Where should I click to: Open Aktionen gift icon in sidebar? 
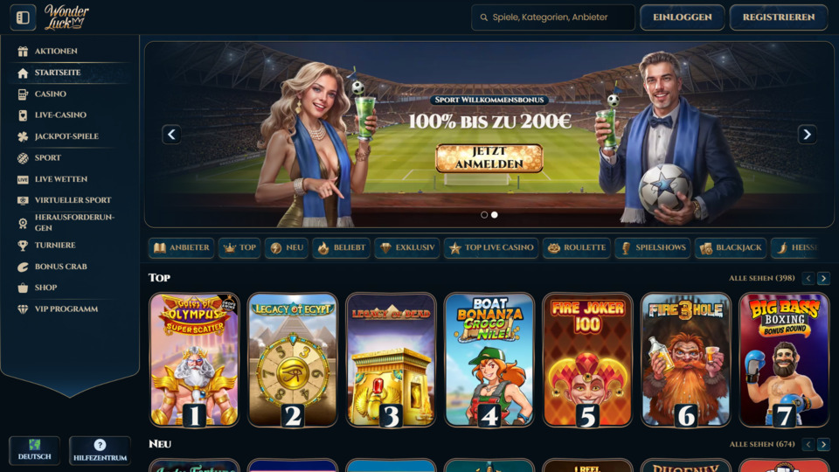point(23,52)
